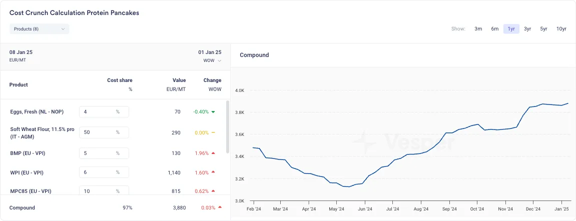Select the 6m time range
The width and height of the screenshot is (576, 221).
[495, 29]
